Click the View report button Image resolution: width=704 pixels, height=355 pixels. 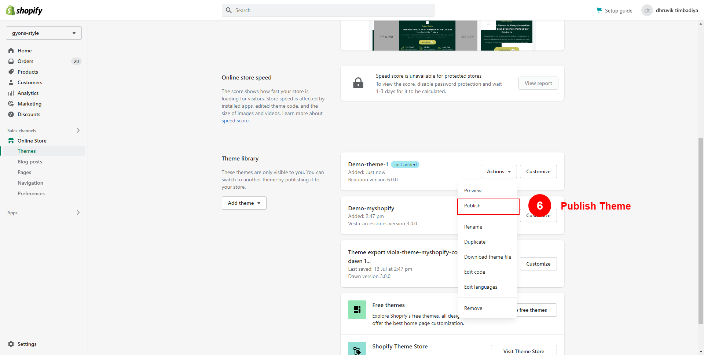(538, 83)
